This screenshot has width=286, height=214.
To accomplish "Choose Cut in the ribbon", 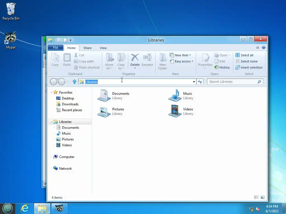I will (x=79, y=55).
